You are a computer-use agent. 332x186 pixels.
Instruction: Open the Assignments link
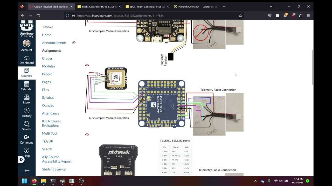click(52, 50)
